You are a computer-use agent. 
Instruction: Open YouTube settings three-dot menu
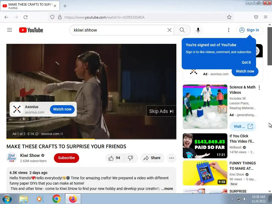(229, 30)
